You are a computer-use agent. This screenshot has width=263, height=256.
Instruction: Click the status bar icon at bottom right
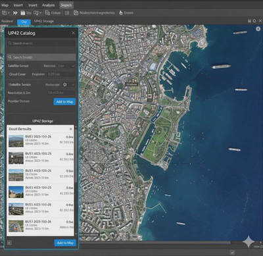(232, 253)
